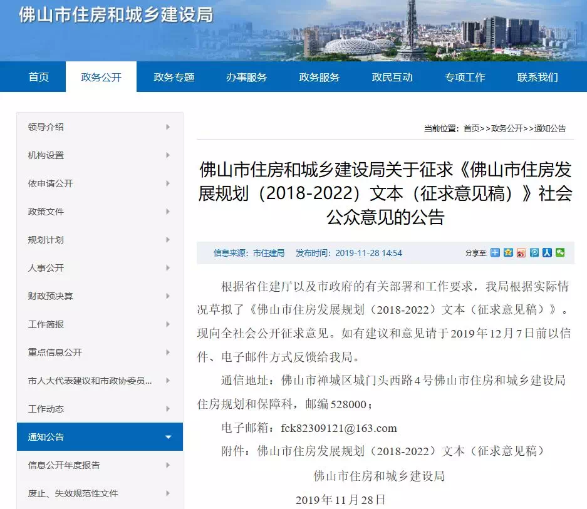Go to 首页 in the navigation bar
This screenshot has height=509, width=587.
(39, 77)
